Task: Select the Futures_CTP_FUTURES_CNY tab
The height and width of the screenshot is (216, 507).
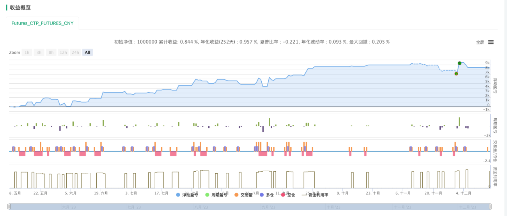Action: 43,23
